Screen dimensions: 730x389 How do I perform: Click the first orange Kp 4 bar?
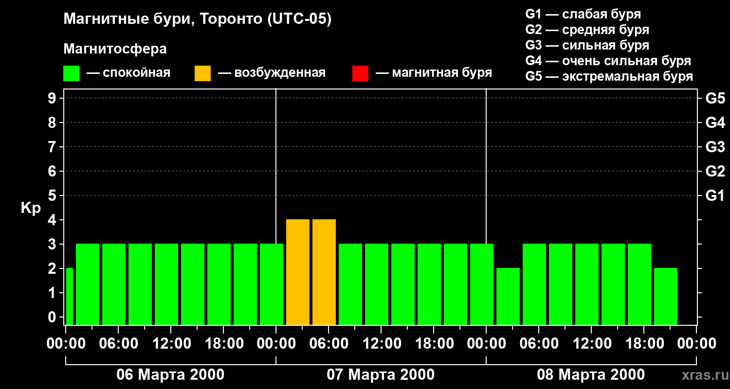[x=298, y=272]
